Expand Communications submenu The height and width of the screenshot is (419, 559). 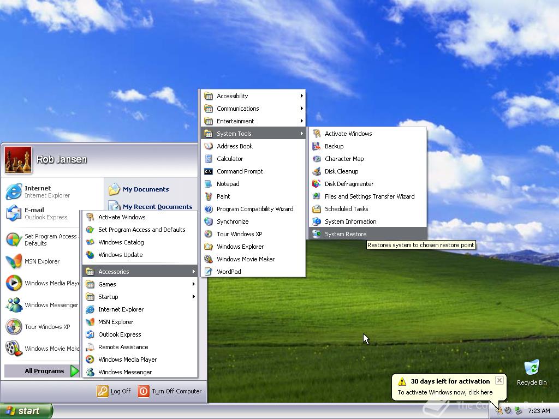click(x=253, y=109)
